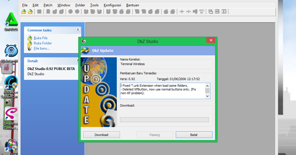Click the icon beside File baru...
The width and height of the screenshot is (296, 155).
click(29, 48)
